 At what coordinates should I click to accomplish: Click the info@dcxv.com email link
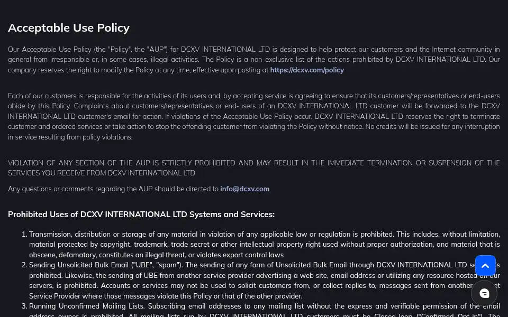(x=244, y=189)
